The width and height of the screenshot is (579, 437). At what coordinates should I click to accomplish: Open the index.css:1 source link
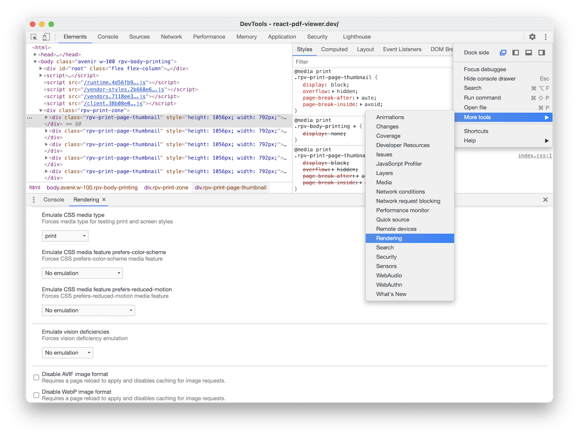click(535, 155)
